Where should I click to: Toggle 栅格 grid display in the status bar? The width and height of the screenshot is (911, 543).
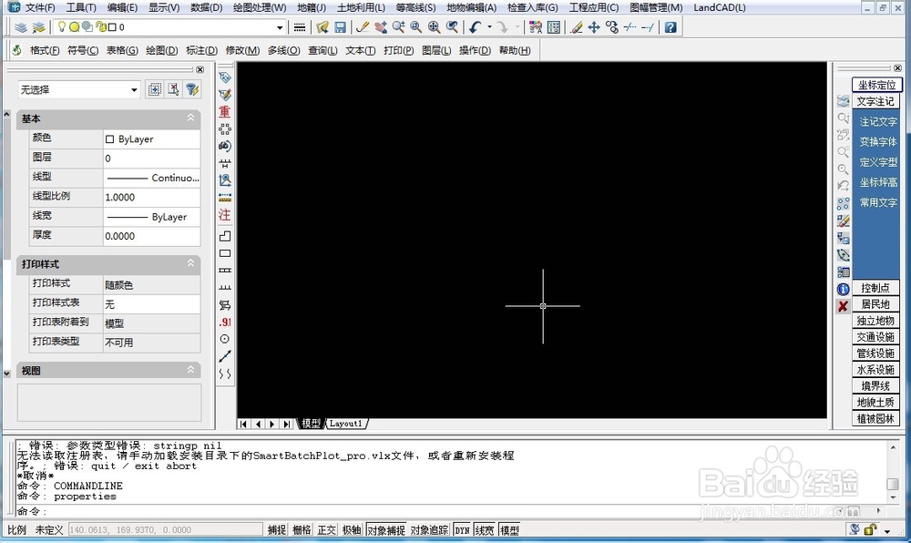pos(302,529)
